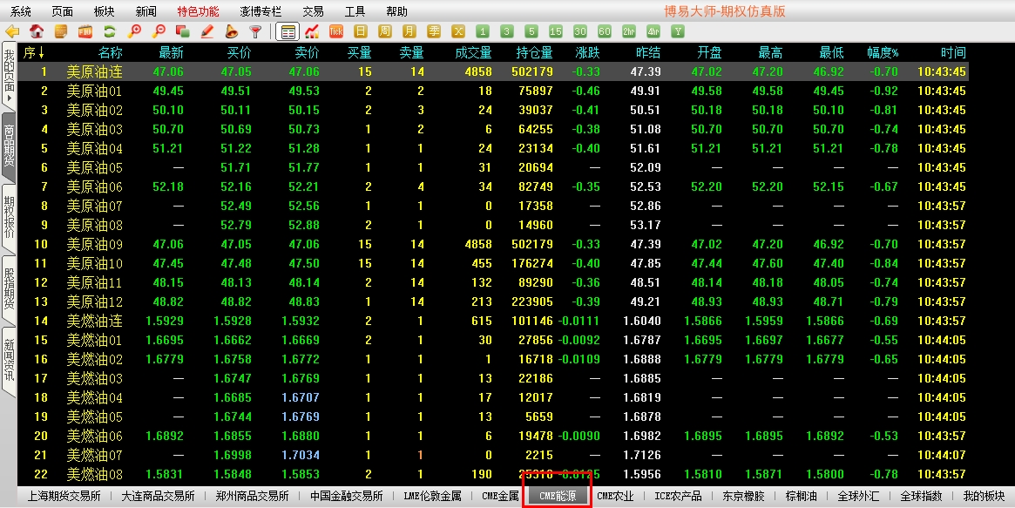Open the 特色功能 menu

point(198,11)
